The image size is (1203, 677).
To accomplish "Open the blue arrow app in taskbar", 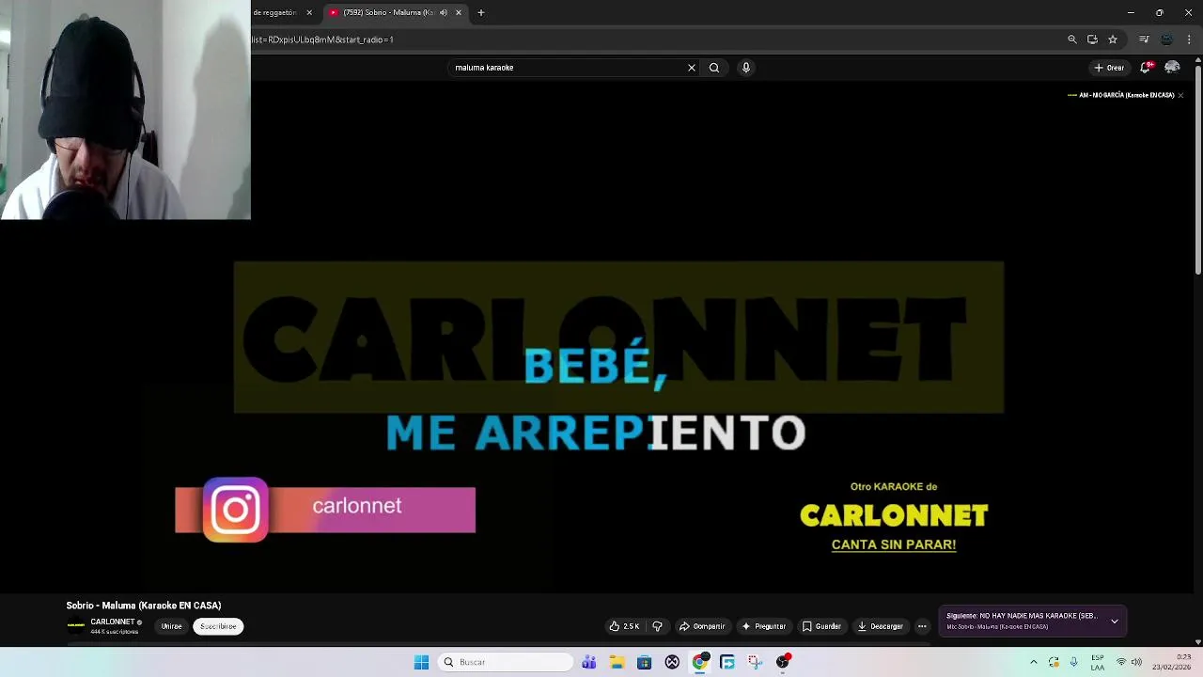I will 727,662.
